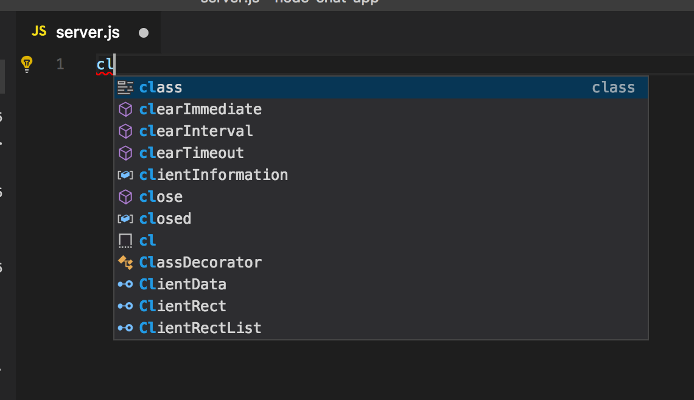Switch to the server.js tab

[x=88, y=33]
